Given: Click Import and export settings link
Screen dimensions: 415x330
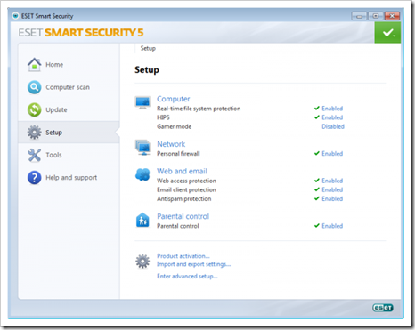Looking at the screenshot, I should (193, 264).
